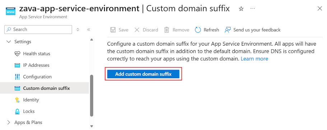Click the Remove trash can icon
This screenshot has width=327, height=130.
(167, 30)
